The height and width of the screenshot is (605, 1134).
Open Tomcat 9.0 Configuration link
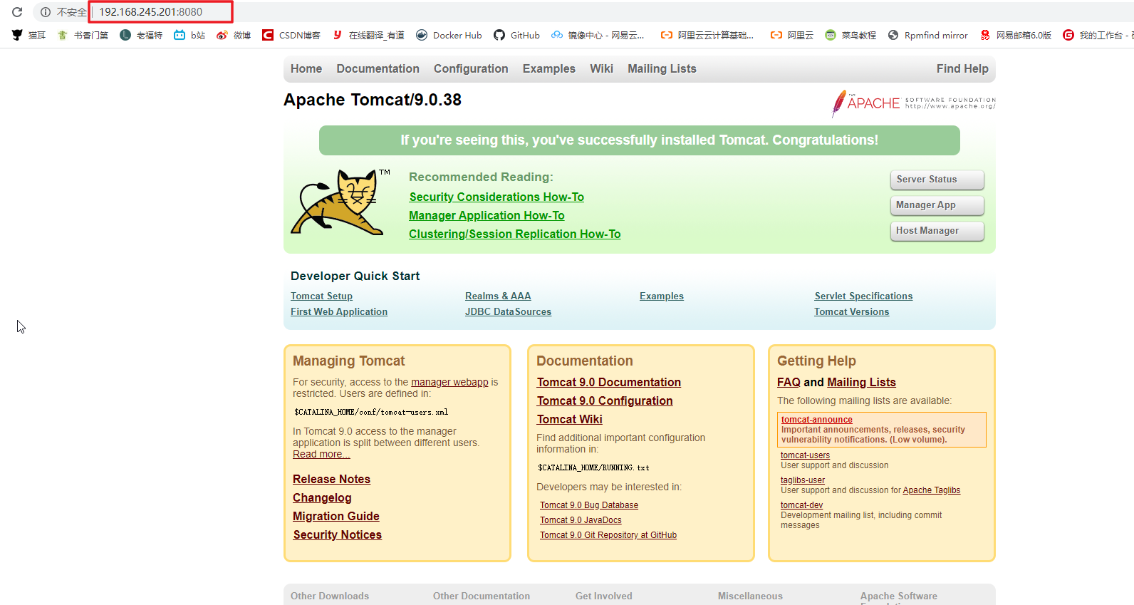(605, 400)
